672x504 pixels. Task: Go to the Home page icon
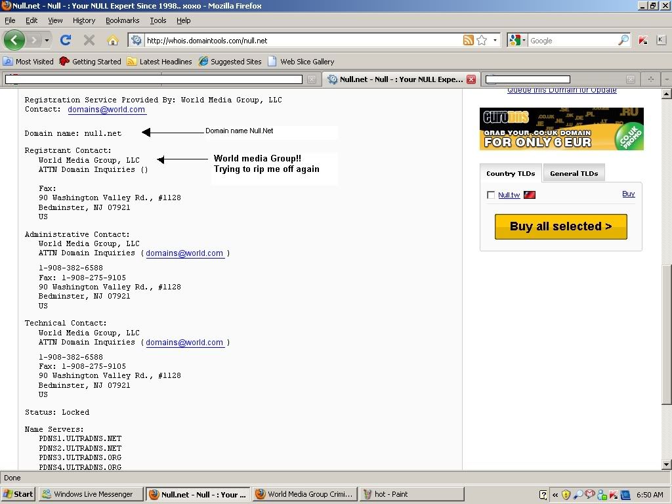click(113, 40)
